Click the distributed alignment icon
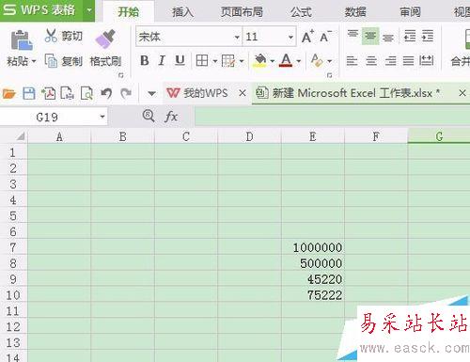 pos(427,60)
